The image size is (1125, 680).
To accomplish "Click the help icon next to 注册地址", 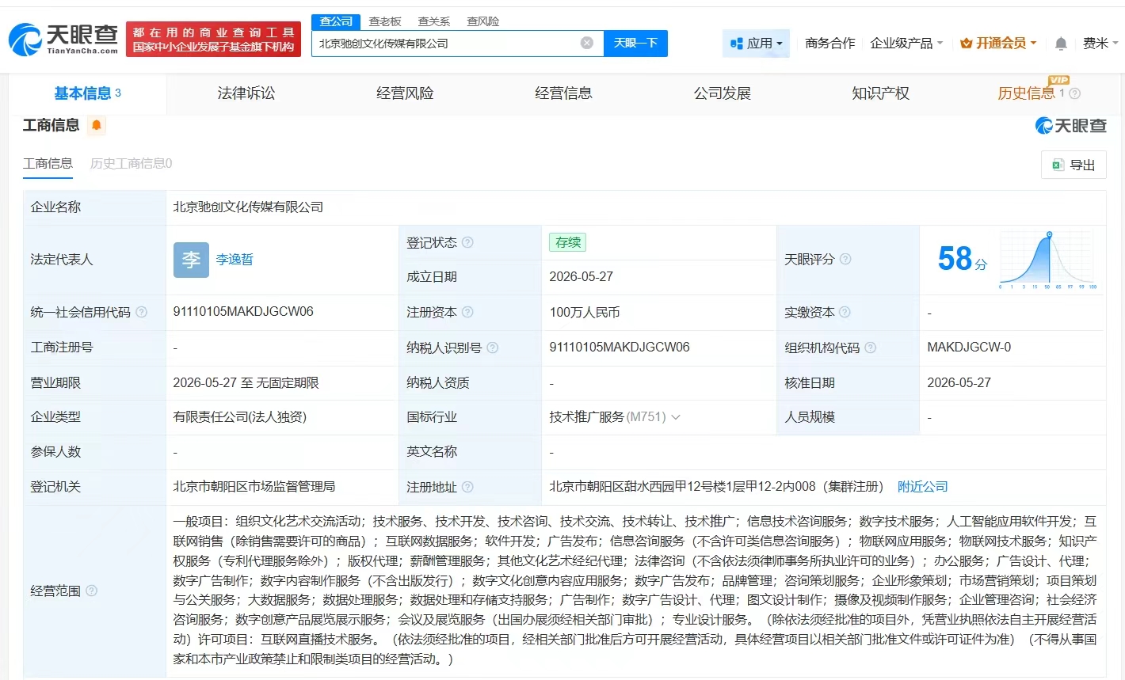I will coord(467,487).
